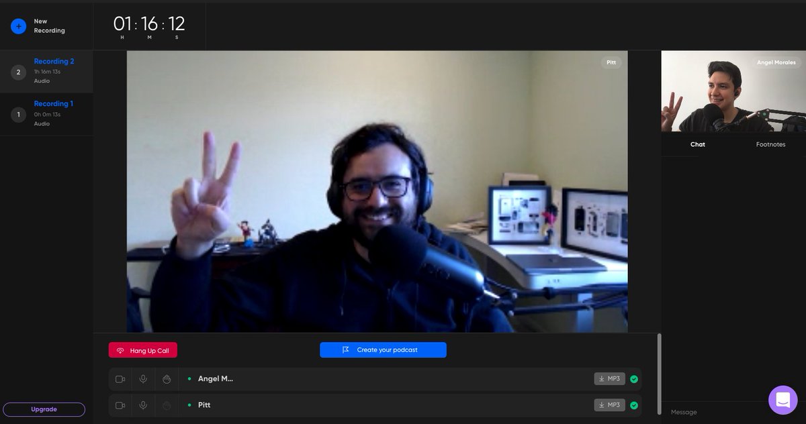Toggle camera icon in Pitt row
Screen dimensions: 806x424
click(x=120, y=405)
